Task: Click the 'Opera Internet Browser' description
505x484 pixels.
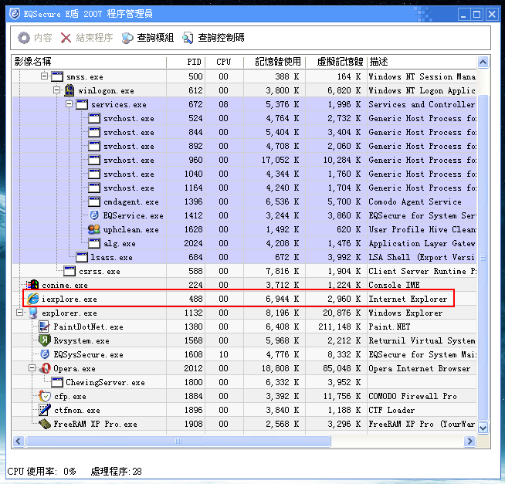Action: [x=419, y=368]
